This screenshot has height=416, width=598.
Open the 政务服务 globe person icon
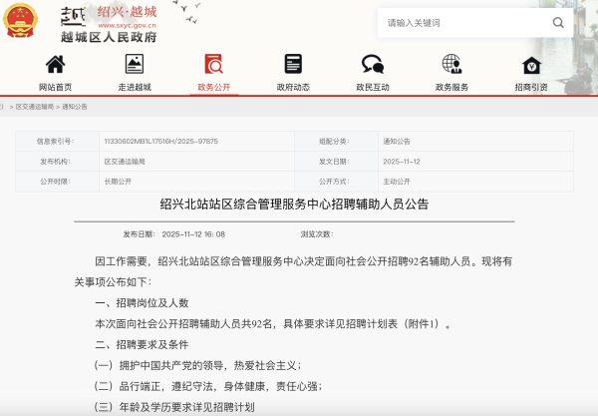pos(451,65)
